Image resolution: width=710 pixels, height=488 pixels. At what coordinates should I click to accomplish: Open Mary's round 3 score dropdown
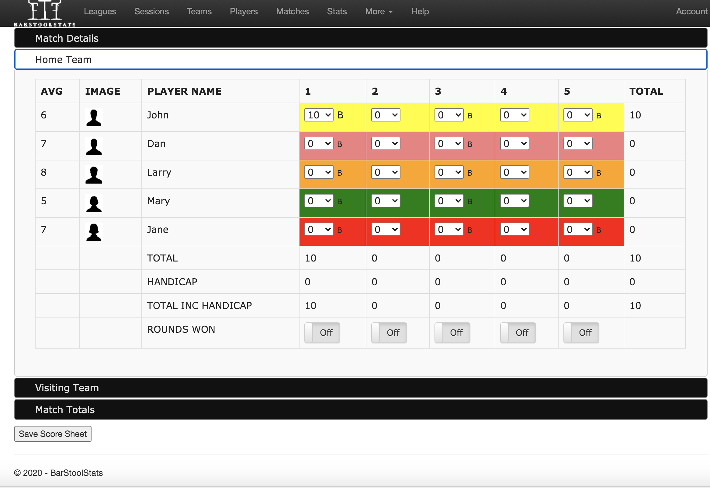[x=449, y=200]
